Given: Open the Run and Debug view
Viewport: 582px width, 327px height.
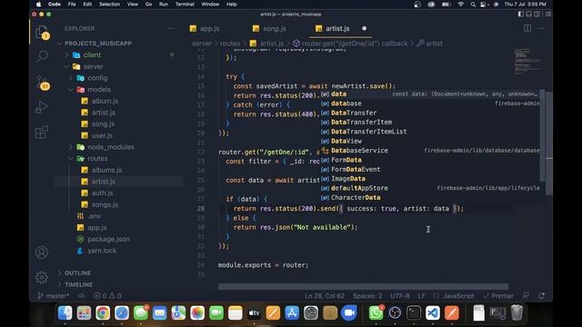Looking at the screenshot, I should pyautogui.click(x=41, y=107).
